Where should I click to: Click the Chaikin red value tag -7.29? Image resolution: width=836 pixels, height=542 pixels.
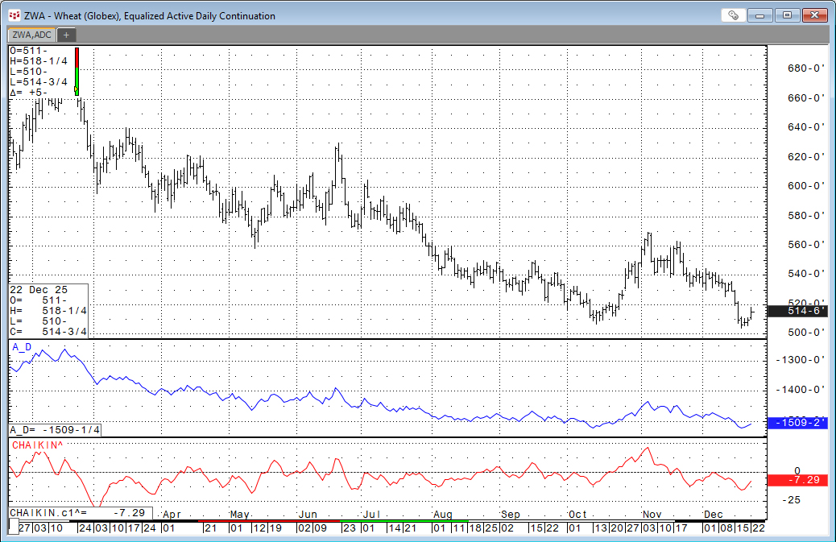pos(797,480)
